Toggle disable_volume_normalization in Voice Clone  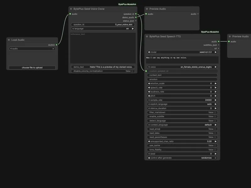103,71
